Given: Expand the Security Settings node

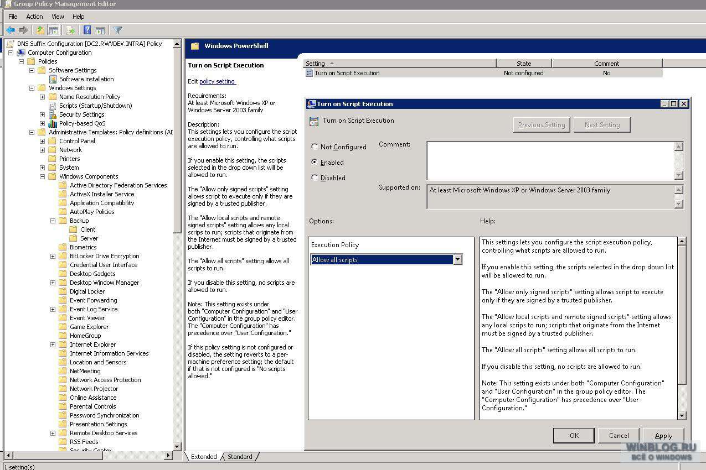Looking at the screenshot, I should (x=43, y=114).
